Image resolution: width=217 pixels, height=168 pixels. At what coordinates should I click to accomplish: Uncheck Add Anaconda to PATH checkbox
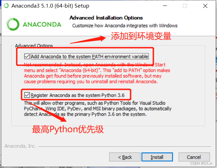tap(27, 56)
